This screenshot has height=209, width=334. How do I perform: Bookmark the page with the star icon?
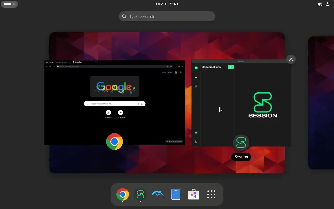(x=171, y=66)
